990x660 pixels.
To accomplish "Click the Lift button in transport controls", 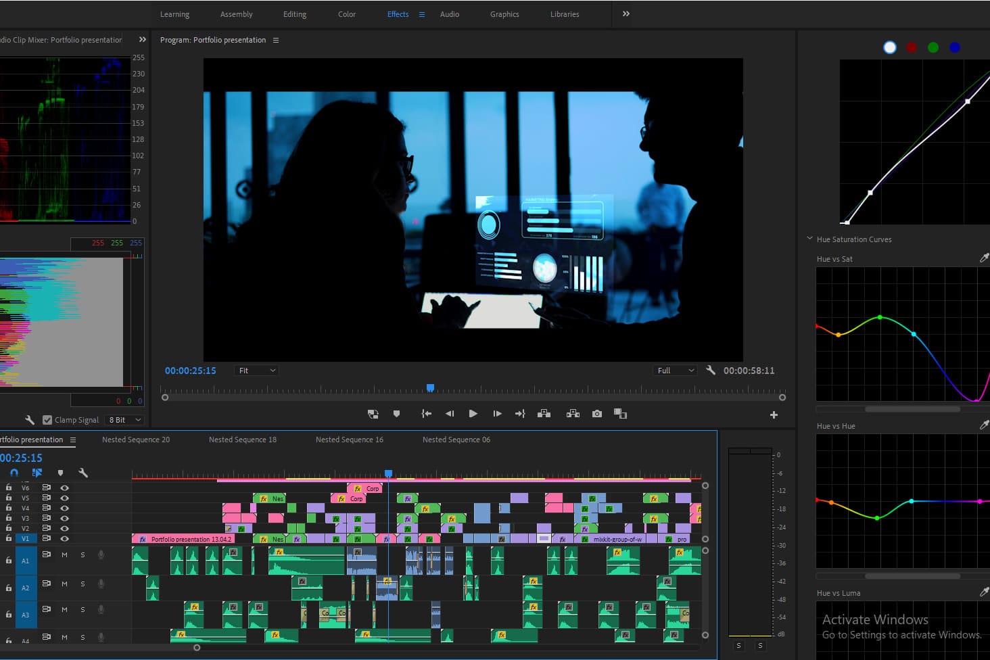I will (x=544, y=414).
